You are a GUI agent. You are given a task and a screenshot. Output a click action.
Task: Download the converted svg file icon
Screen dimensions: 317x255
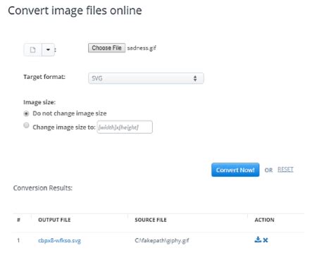pos(258,240)
